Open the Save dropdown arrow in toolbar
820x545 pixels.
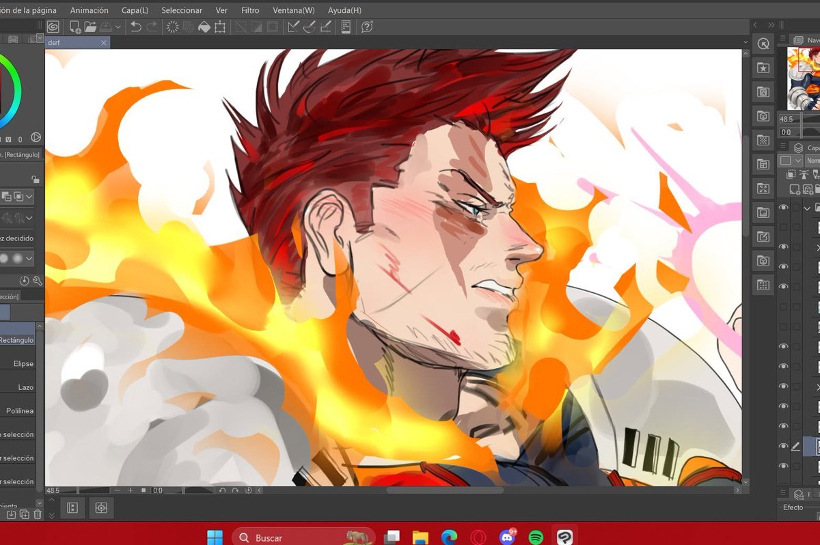tap(118, 27)
